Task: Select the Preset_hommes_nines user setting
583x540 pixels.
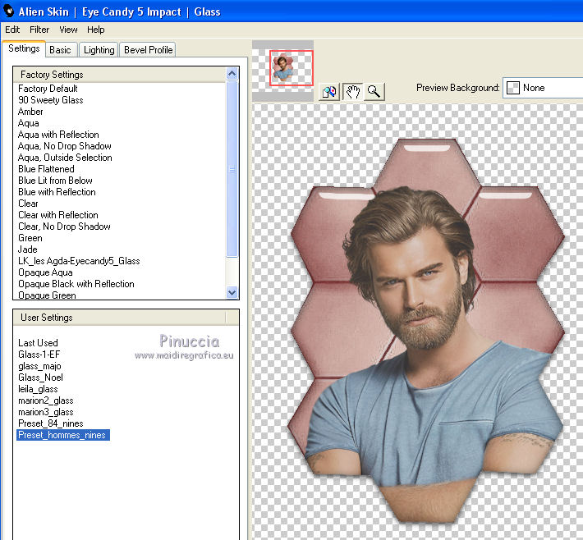Action: coord(63,435)
